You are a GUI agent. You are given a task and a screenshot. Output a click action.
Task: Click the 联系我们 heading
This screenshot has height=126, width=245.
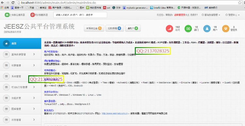point(49,110)
